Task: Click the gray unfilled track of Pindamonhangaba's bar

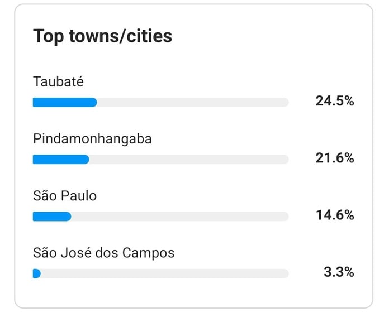Action: 189,160
